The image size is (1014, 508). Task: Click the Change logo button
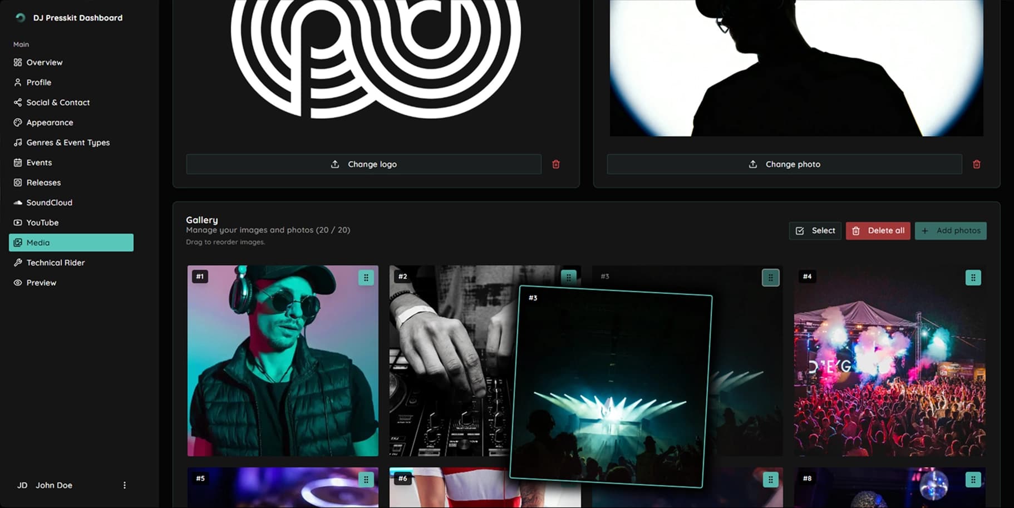click(364, 164)
